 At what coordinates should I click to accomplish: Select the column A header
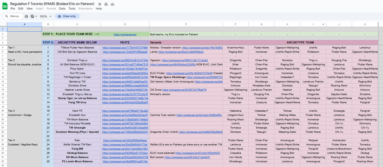click(x=25, y=24)
